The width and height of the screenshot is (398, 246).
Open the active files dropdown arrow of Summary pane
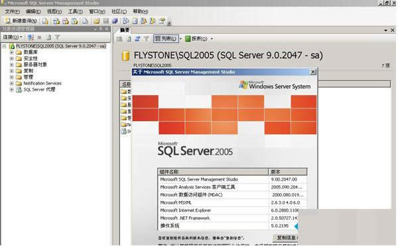click(385, 30)
